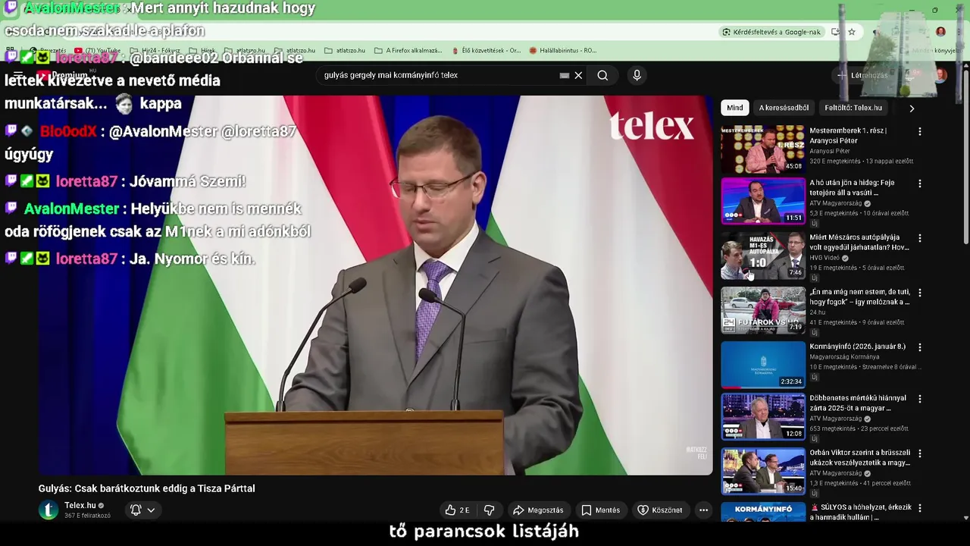Open the HVG Havazás M1-es autópálya thumbnail

tap(763, 256)
